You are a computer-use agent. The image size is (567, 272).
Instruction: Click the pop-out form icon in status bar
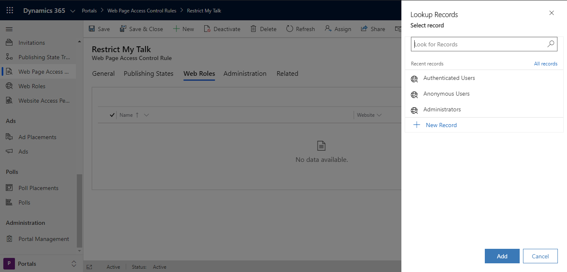click(89, 267)
